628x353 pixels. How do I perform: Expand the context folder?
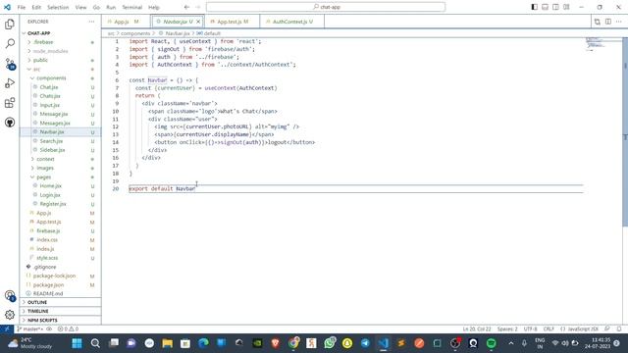click(x=60, y=159)
